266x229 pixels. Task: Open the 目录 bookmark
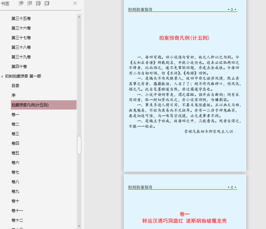pyautogui.click(x=15, y=86)
